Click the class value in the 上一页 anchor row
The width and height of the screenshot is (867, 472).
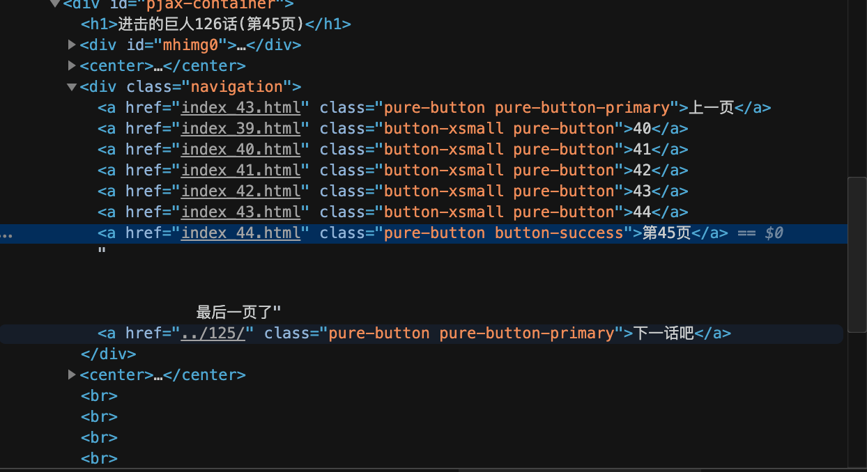527,108
